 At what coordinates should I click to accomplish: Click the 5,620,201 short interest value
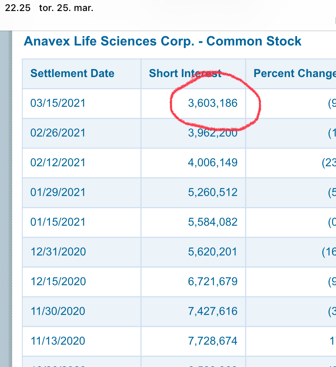[212, 252]
